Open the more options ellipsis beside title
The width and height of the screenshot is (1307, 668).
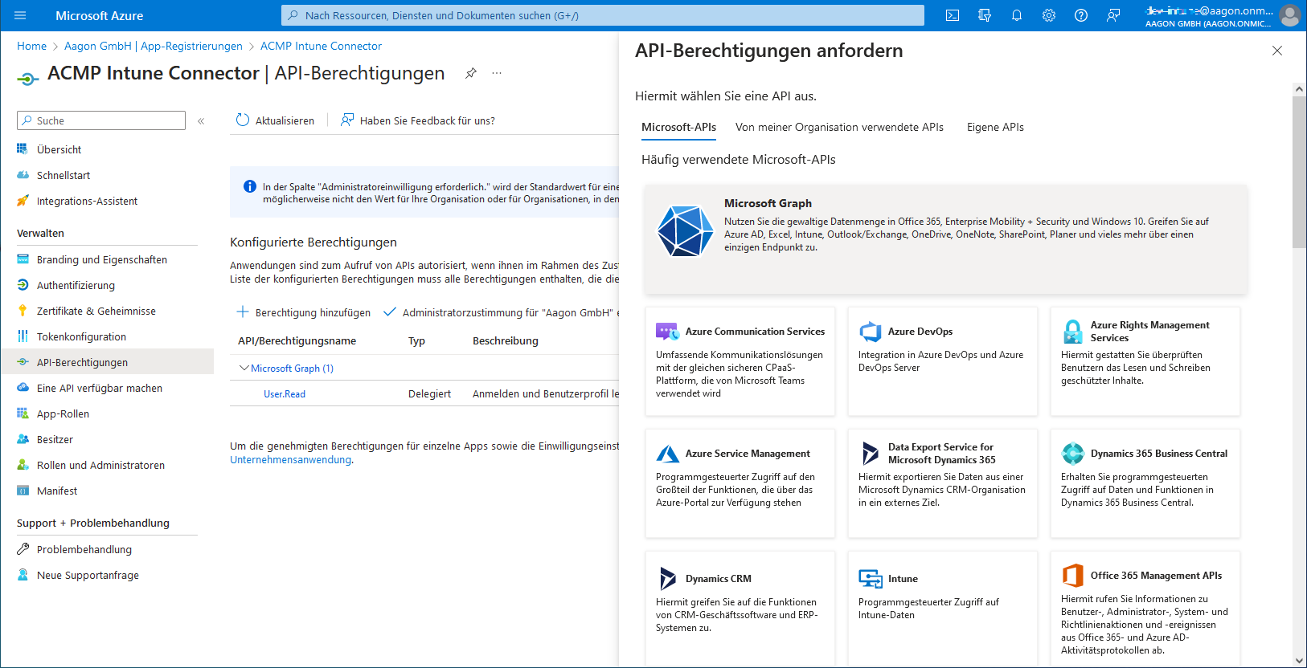[x=497, y=73]
